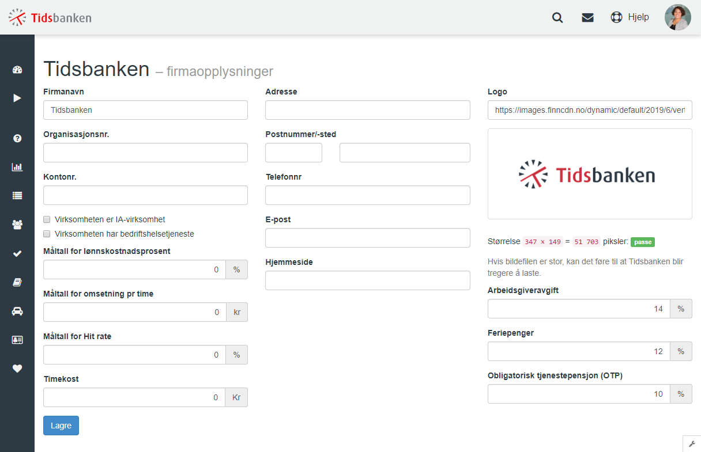The width and height of the screenshot is (701, 452).
Task: Focus the poststed input field
Action: click(x=405, y=153)
